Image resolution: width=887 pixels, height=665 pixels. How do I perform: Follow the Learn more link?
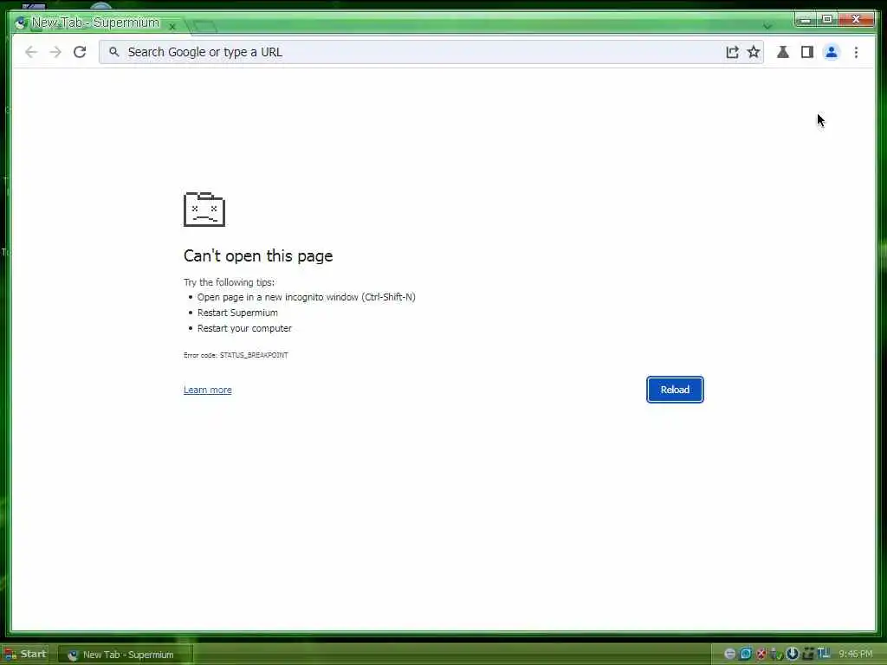[x=208, y=390]
